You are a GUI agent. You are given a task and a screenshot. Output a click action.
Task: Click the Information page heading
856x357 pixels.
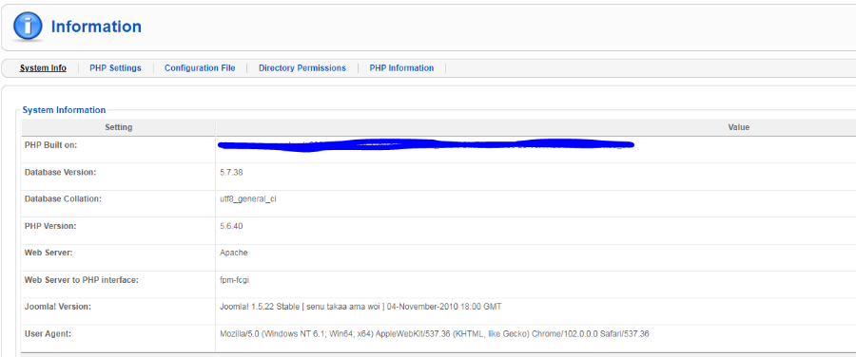pos(96,27)
